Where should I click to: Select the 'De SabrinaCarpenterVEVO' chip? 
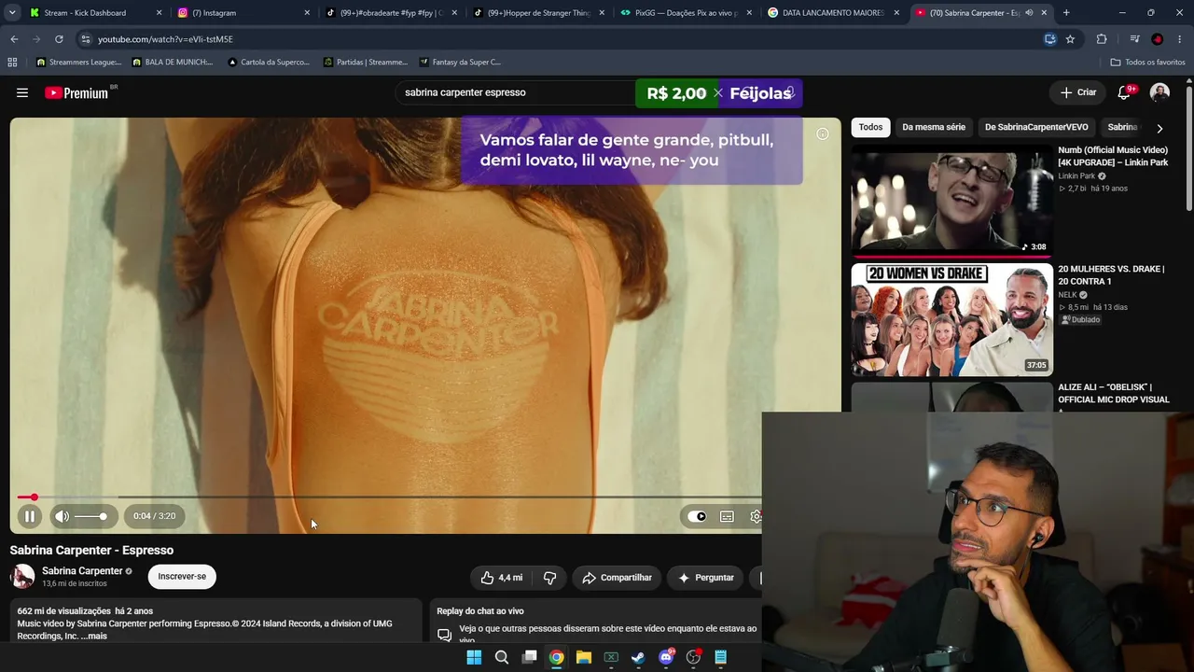tap(1036, 127)
